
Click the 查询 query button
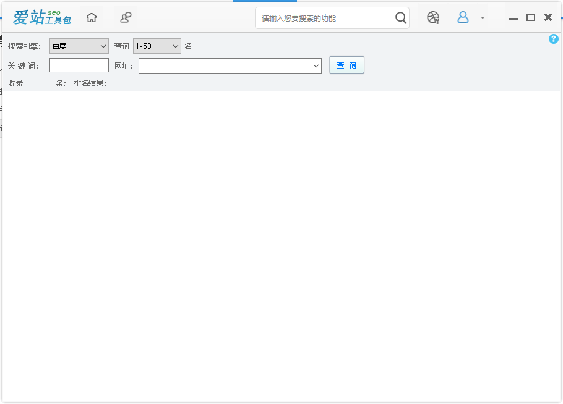346,65
